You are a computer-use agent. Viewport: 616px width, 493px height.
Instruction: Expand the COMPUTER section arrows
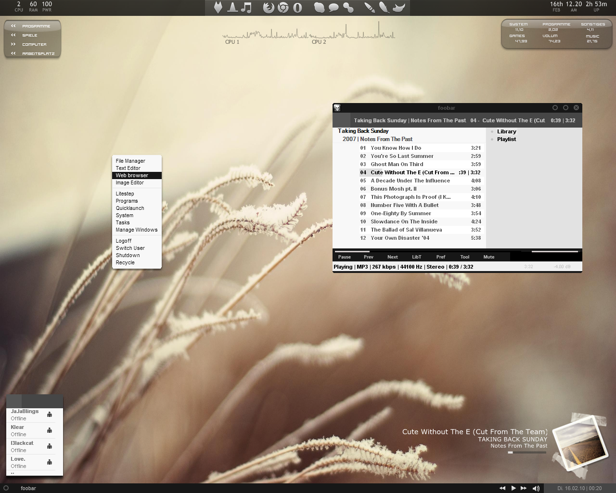[x=13, y=44]
